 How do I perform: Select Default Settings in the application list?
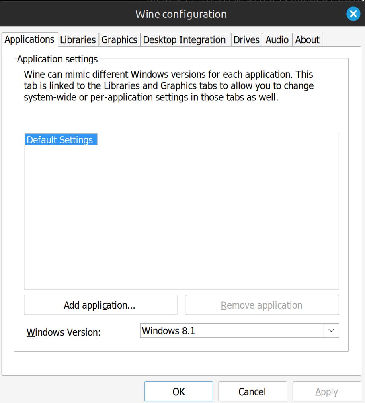point(61,140)
